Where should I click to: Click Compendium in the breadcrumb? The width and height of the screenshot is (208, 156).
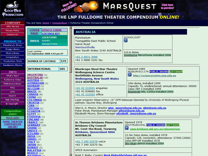(x=60, y=23)
